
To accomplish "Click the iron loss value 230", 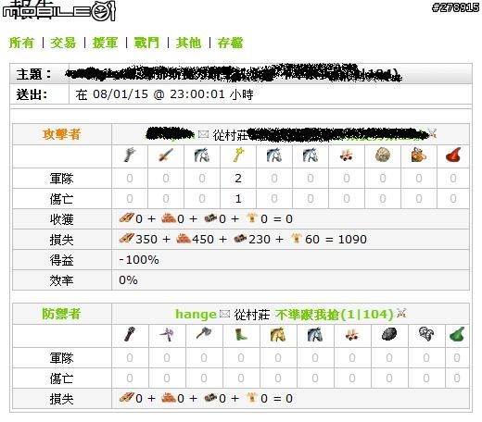I will (260, 240).
